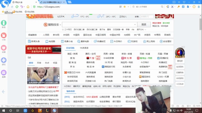The image size is (202, 113).
Task: Click the blue document icon in toolbar
Action: (188, 7)
